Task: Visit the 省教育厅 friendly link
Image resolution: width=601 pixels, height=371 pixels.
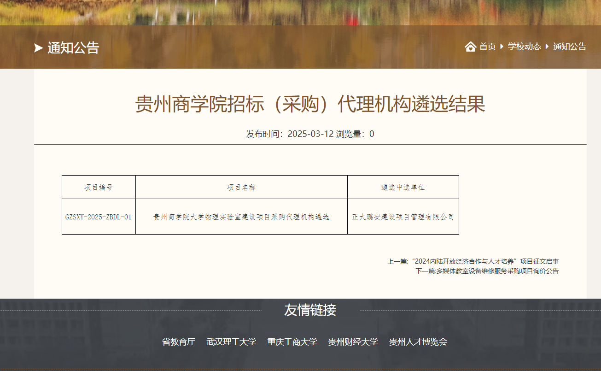Action: click(x=179, y=342)
